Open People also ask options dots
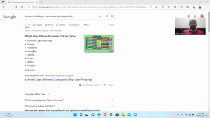The height and width of the screenshot is (118, 210). [x=48, y=94]
